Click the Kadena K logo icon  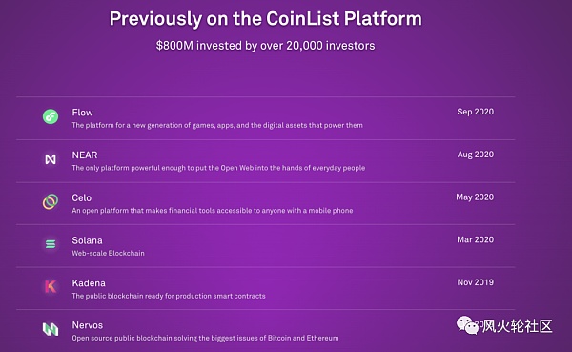click(51, 286)
